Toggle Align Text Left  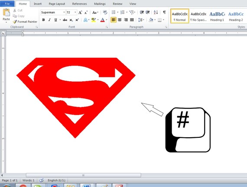coord(114,20)
